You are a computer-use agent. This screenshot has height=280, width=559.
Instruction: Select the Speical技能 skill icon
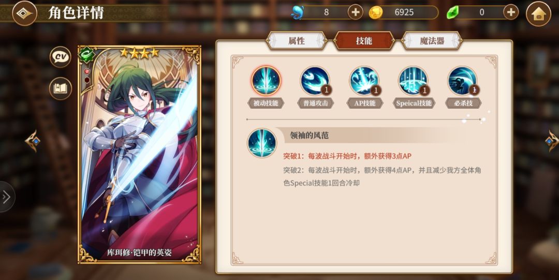point(414,81)
